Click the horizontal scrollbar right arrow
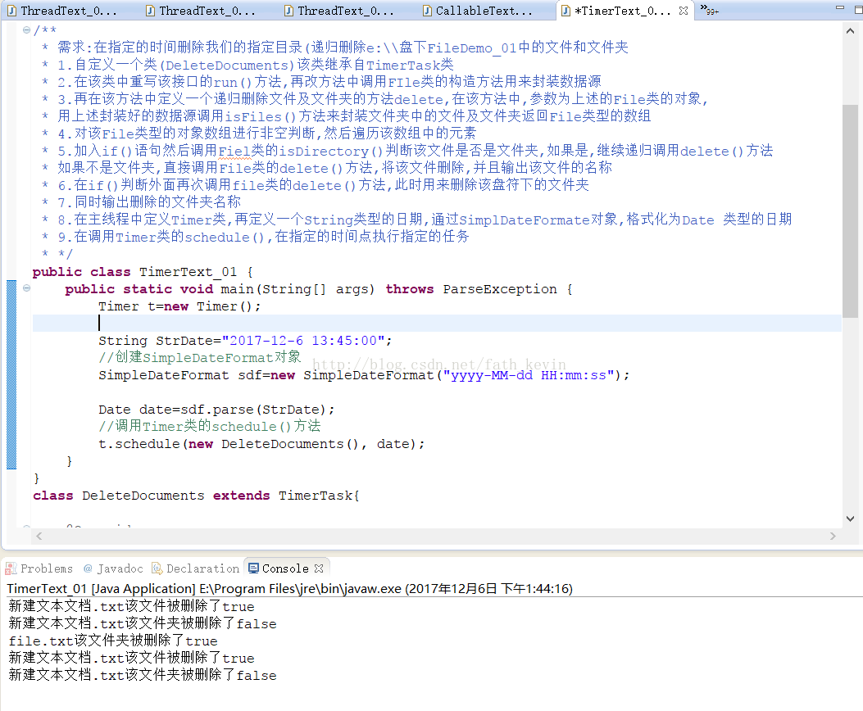 (x=833, y=536)
